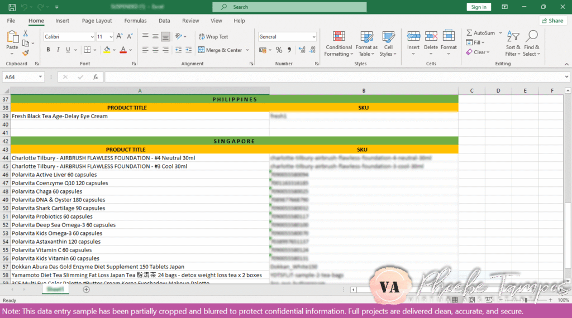Toggle Align Right
Viewport: 572px width, 318px height.
165,50
